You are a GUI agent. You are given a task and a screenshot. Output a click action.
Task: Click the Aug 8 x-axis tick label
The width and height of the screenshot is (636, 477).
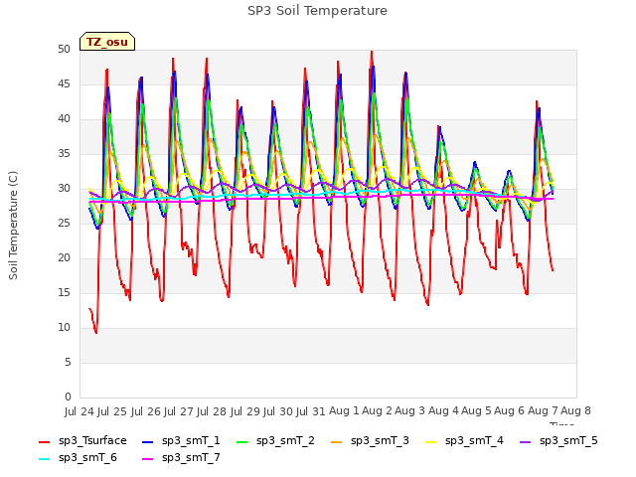(x=575, y=411)
